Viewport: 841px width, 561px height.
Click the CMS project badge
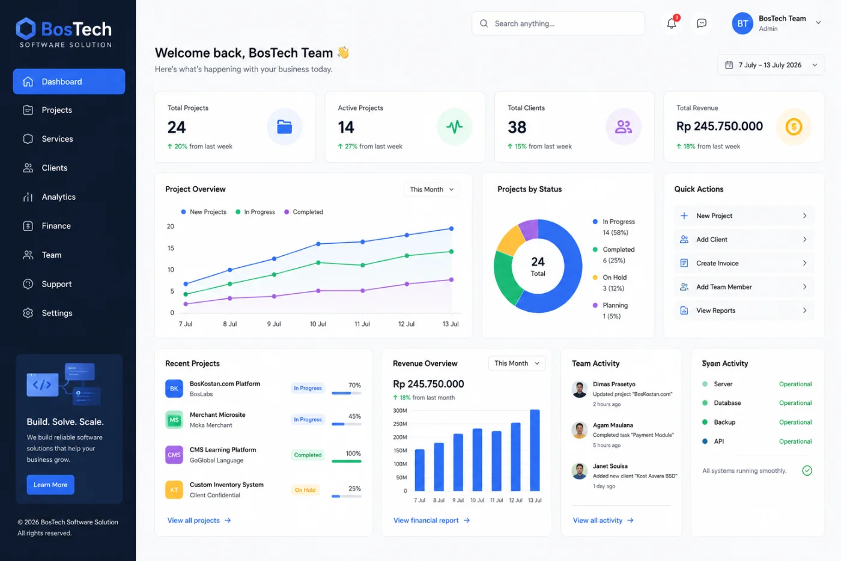point(174,455)
